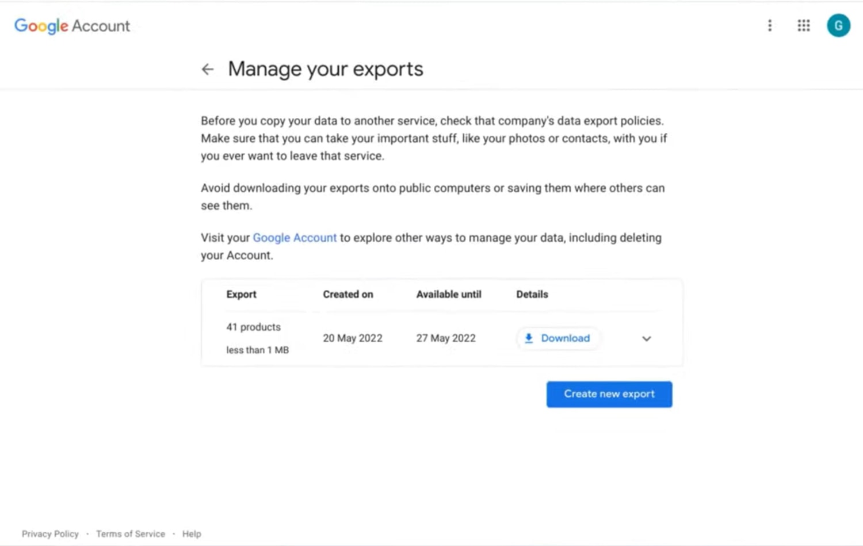The width and height of the screenshot is (863, 546).
Task: Click Create new export
Action: point(609,394)
